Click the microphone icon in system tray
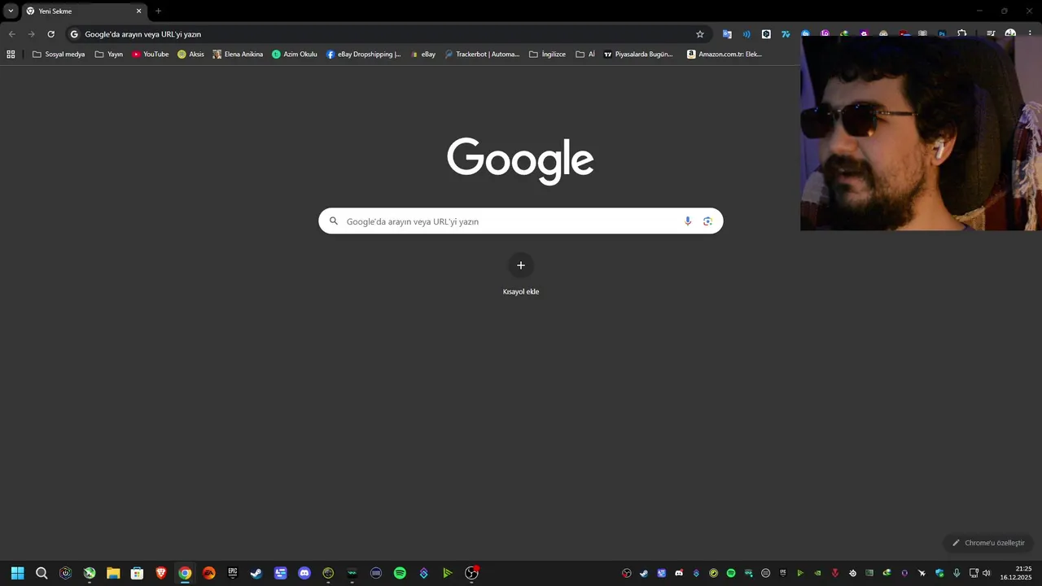 pyautogui.click(x=957, y=573)
